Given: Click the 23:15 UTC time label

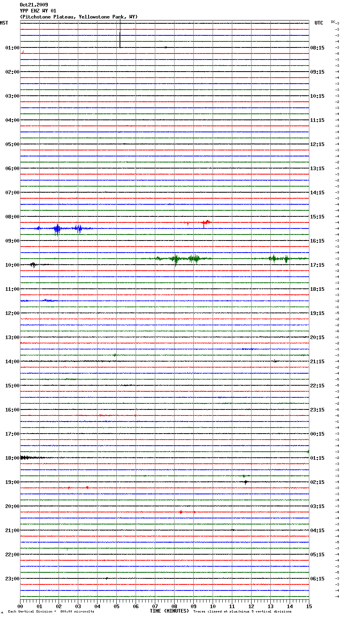Looking at the screenshot, I should click(x=317, y=409).
